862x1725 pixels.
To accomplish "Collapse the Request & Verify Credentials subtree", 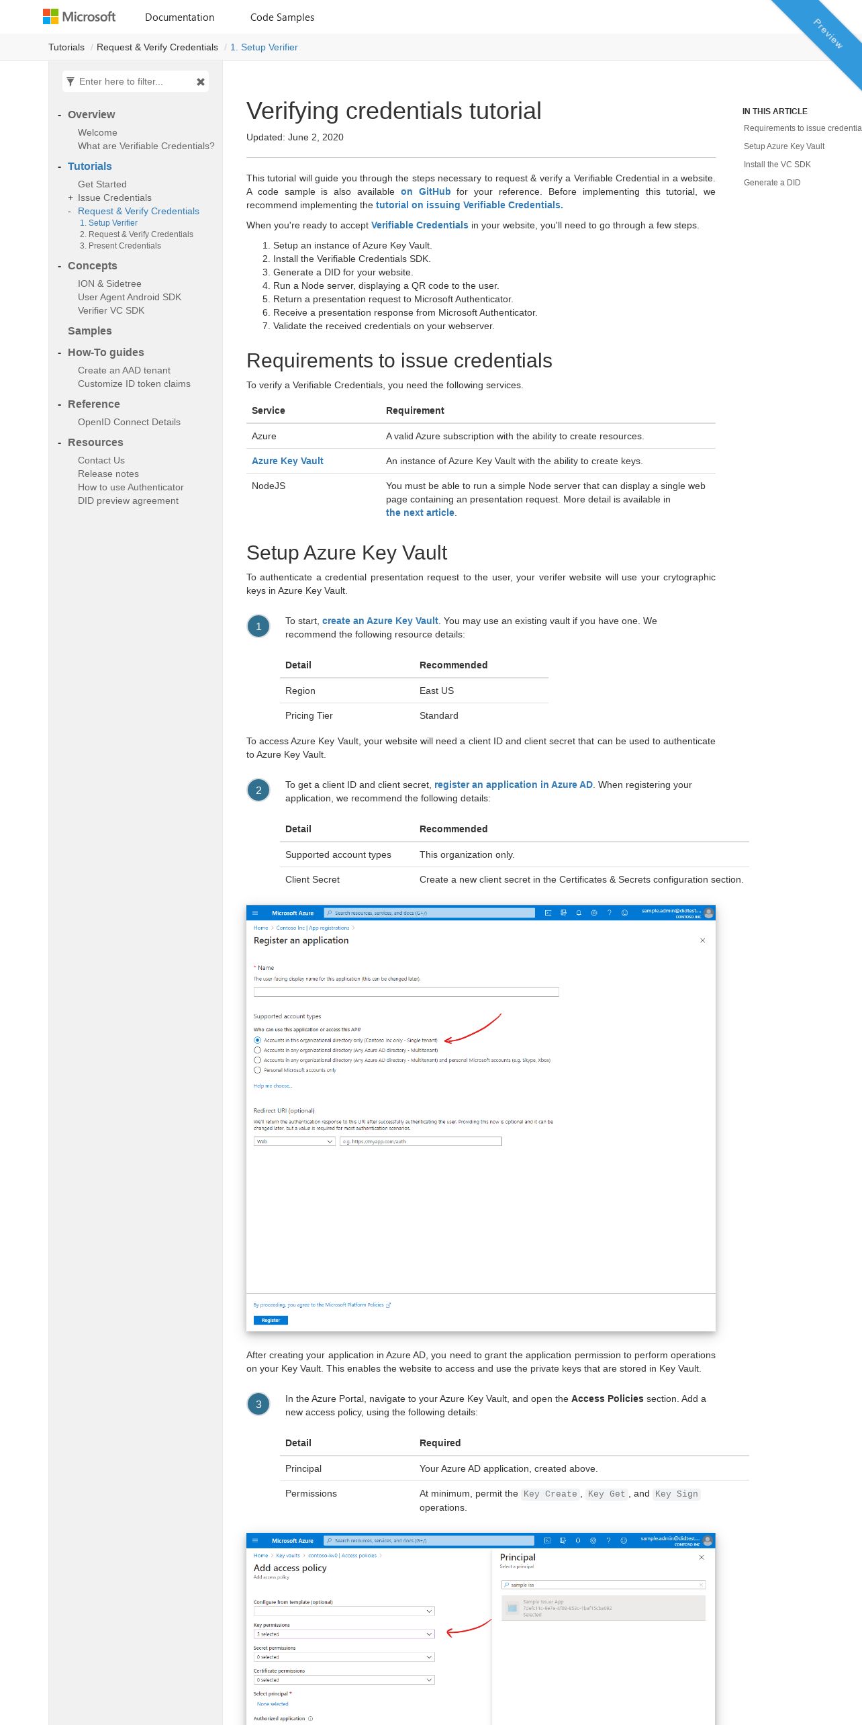I will click(70, 212).
